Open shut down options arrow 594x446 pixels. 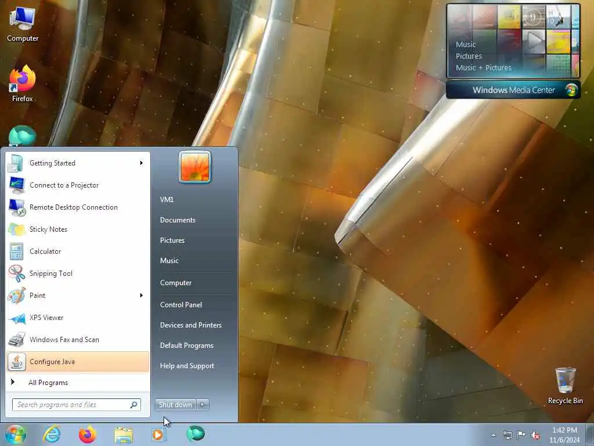(202, 405)
